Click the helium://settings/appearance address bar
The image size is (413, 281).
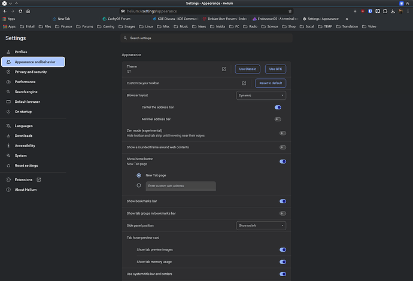click(x=206, y=11)
